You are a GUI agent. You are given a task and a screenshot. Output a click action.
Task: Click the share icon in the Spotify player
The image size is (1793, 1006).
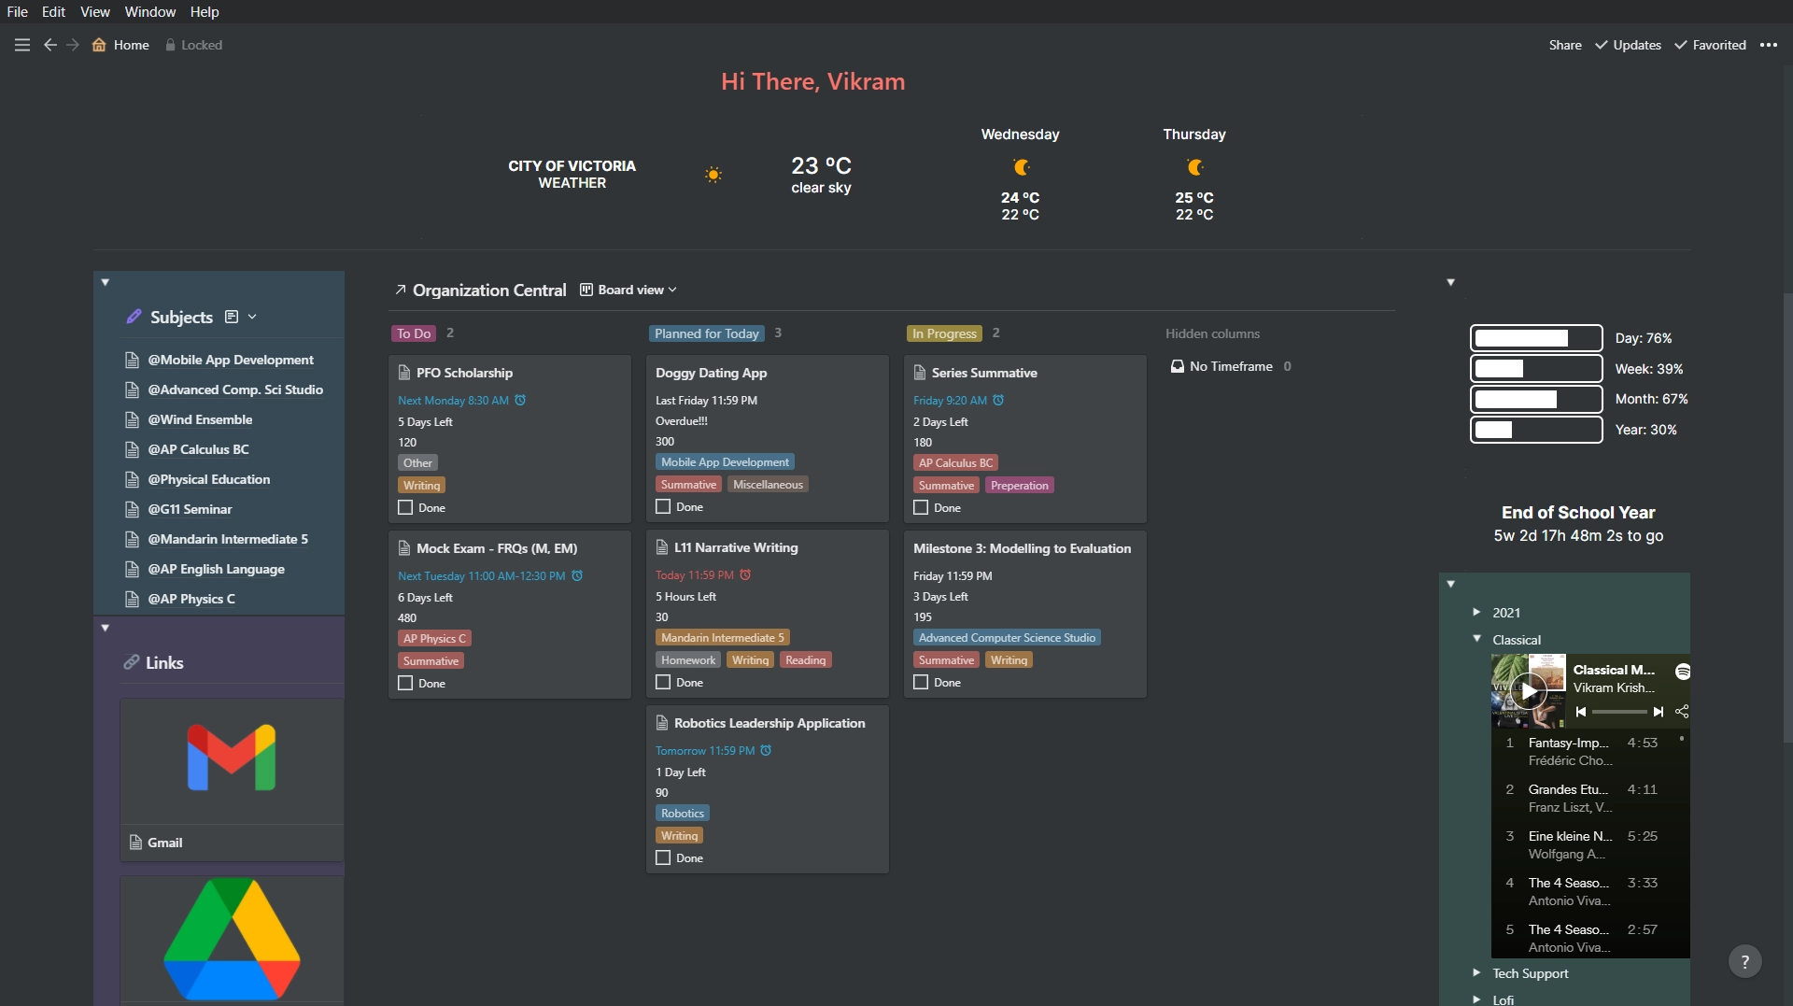coord(1681,712)
